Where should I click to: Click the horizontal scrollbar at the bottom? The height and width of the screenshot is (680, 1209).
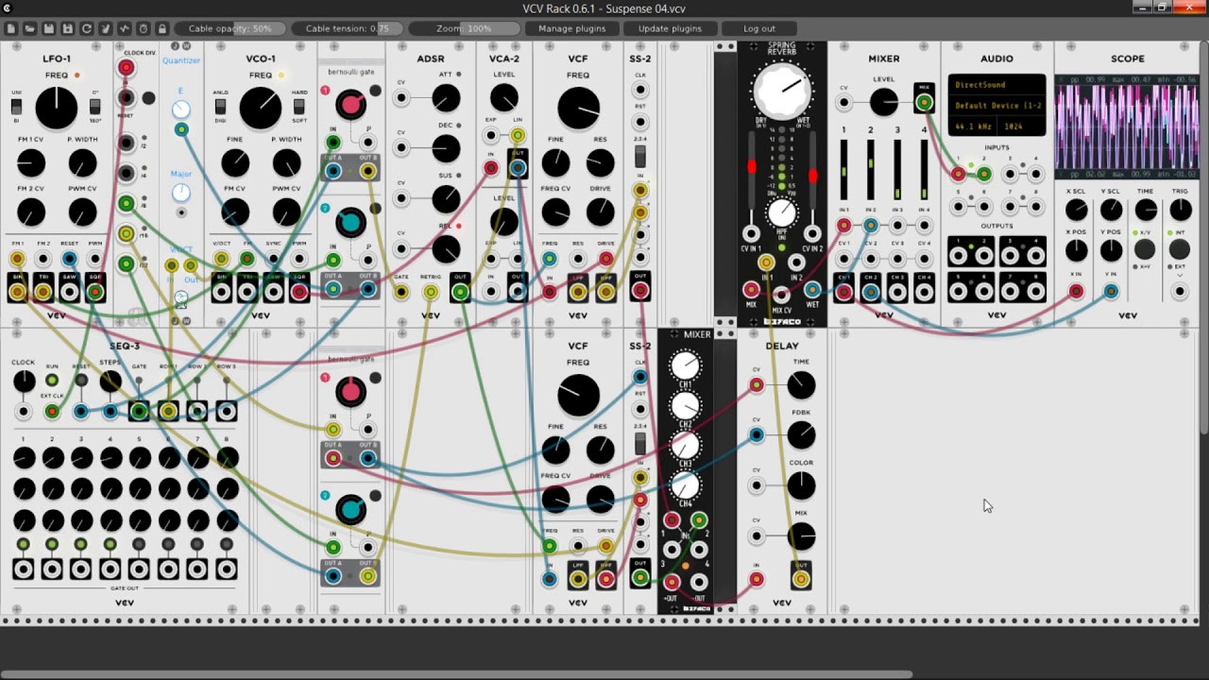coord(456,674)
